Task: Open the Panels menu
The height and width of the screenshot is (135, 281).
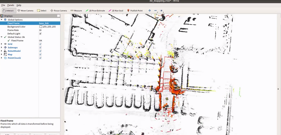Action: pyautogui.click(x=11, y=5)
